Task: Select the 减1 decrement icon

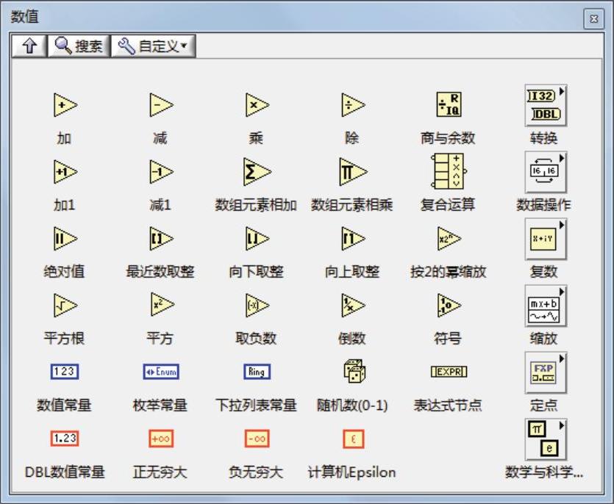Action: [x=161, y=172]
